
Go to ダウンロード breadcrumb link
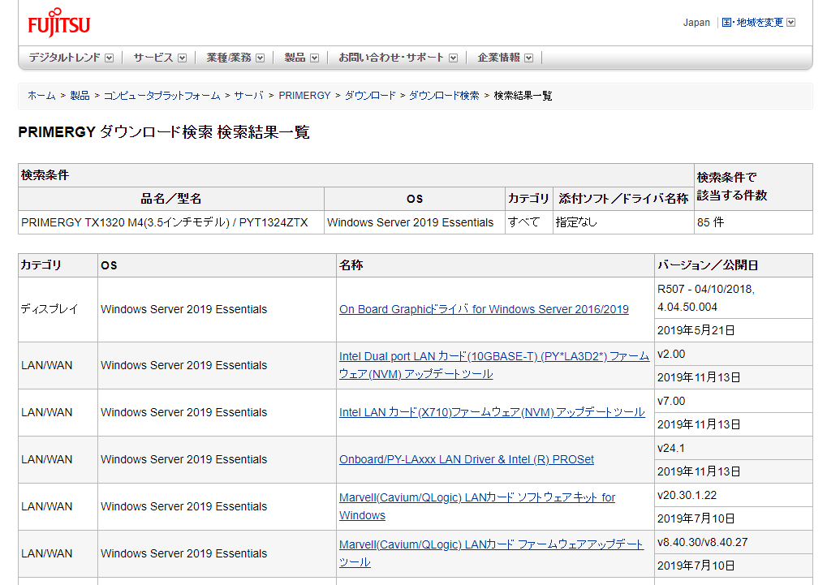370,96
